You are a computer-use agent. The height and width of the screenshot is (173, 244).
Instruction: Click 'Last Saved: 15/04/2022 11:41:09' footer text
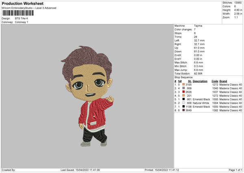(80, 170)
